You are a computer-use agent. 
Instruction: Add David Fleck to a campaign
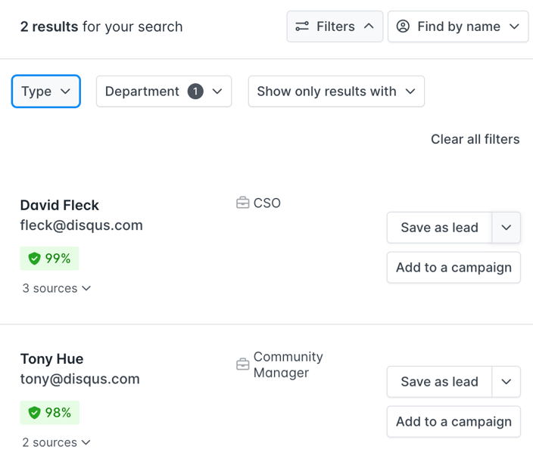click(x=454, y=268)
